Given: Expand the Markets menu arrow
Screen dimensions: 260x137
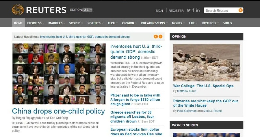Looking at the screenshot, I should (64, 23).
